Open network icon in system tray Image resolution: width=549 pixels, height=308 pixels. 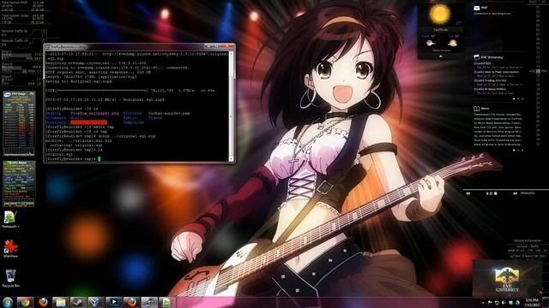497,302
